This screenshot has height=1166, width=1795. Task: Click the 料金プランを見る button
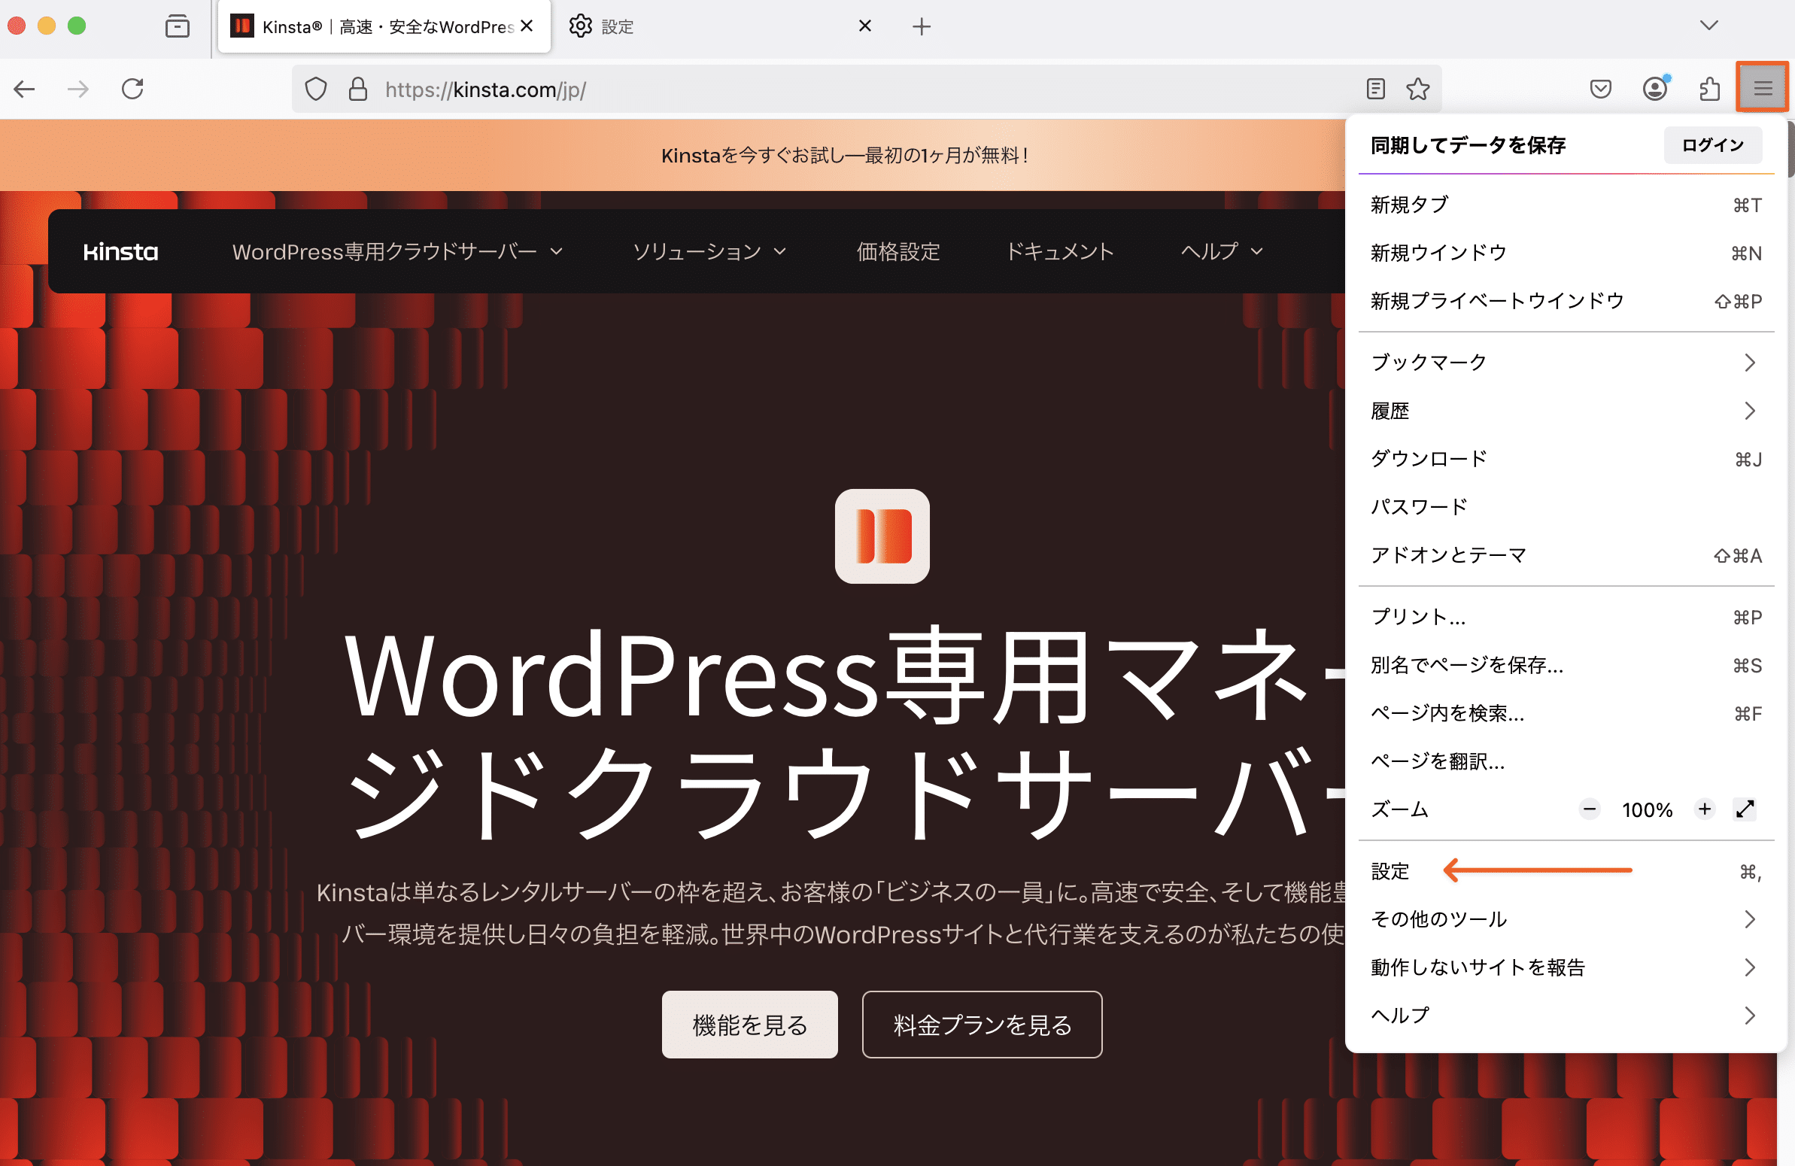point(981,1025)
